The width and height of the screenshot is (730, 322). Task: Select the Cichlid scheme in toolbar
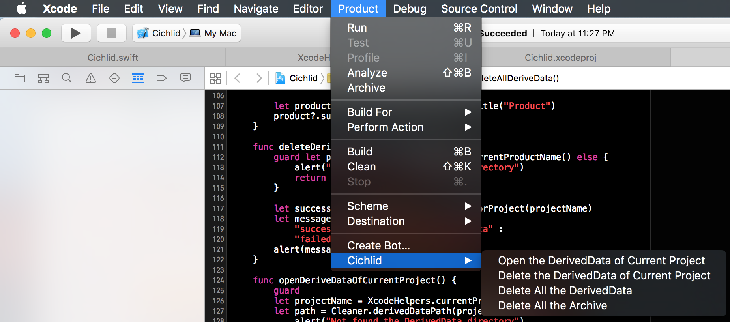159,33
